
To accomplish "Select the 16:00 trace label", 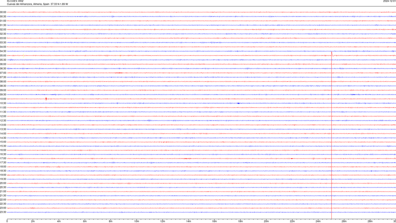I will pos(3,150).
